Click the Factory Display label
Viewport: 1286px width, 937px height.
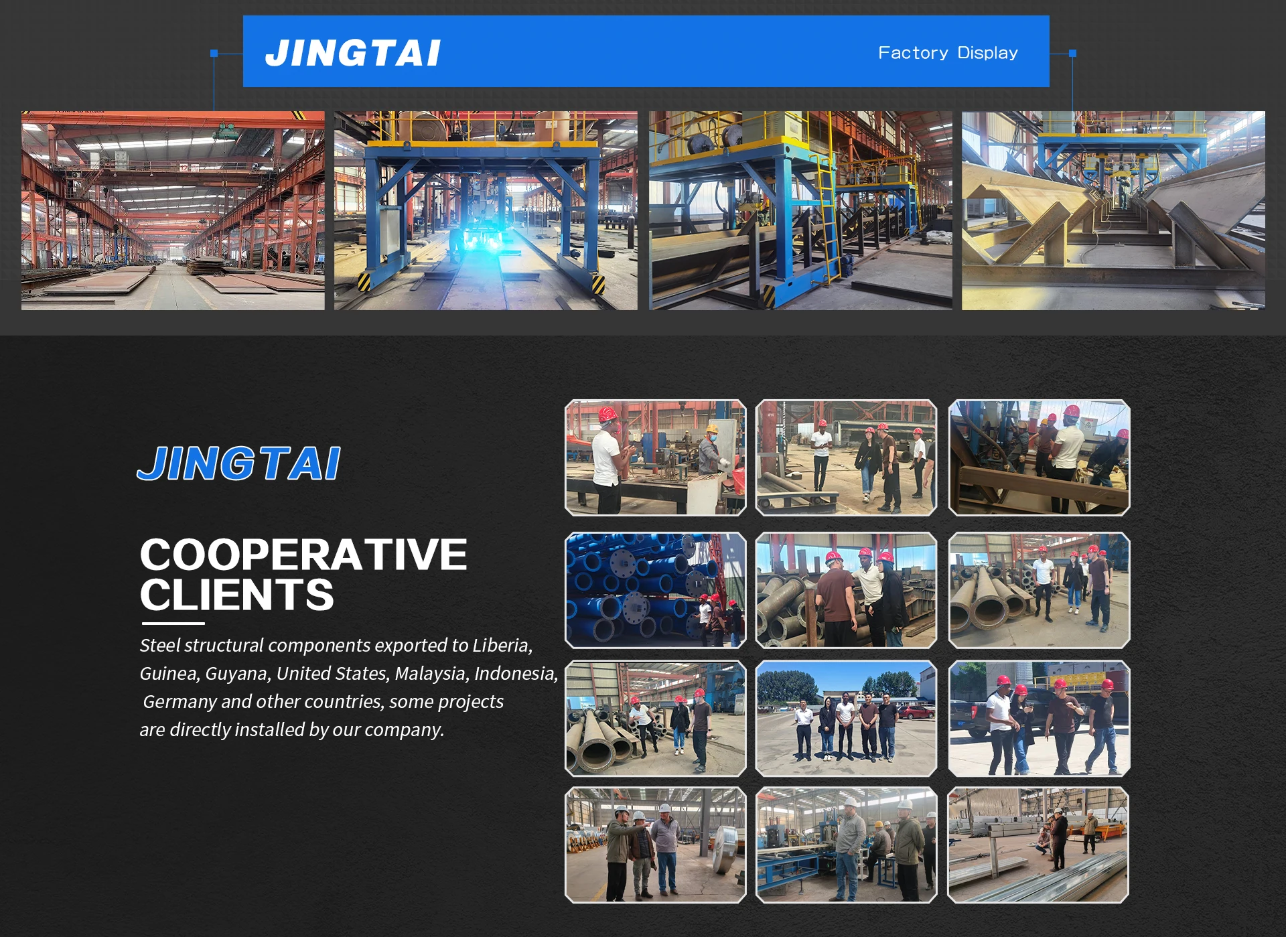pyautogui.click(x=947, y=52)
